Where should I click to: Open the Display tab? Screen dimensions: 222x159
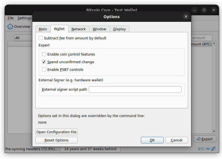119,29
